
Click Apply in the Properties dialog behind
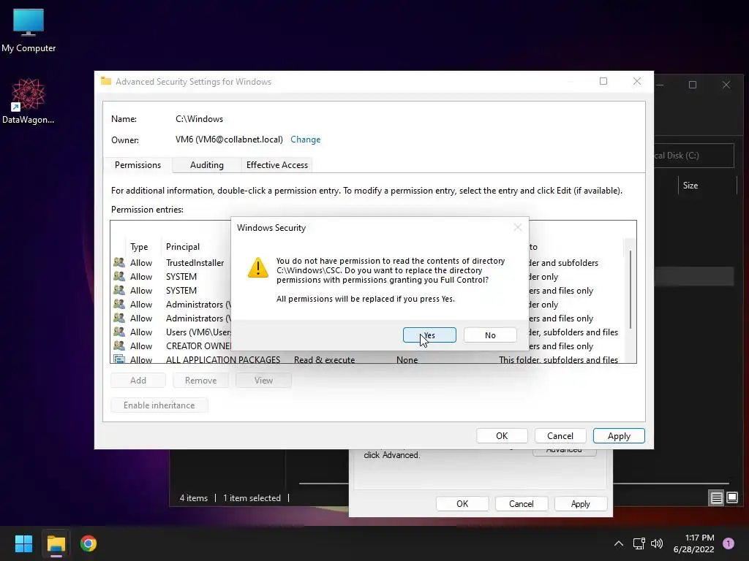(580, 504)
